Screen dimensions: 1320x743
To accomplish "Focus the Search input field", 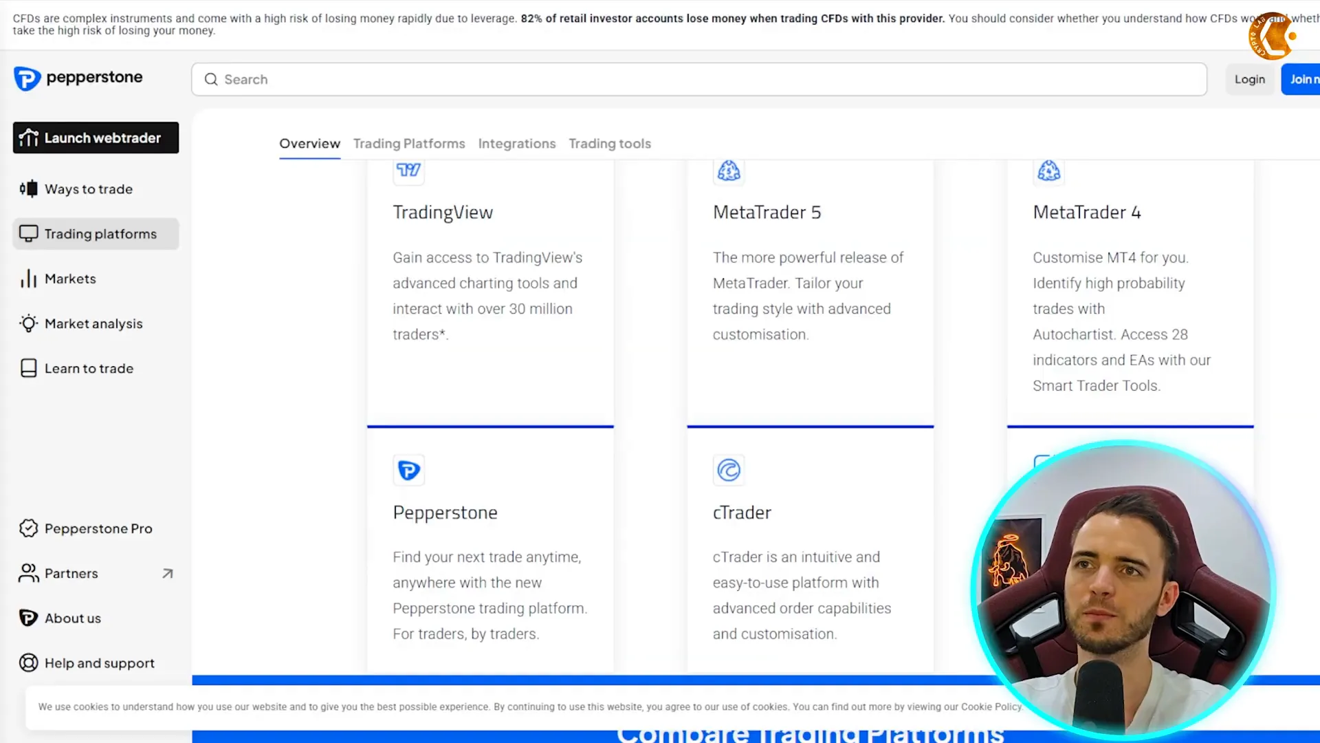I will tap(698, 79).
